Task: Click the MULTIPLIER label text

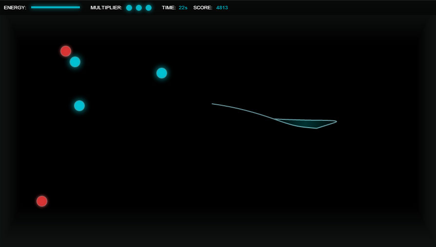Action: (106, 8)
